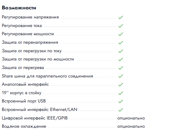
Task: Click the checkmark for 19″ корпус в стойку
Action: [121, 93]
